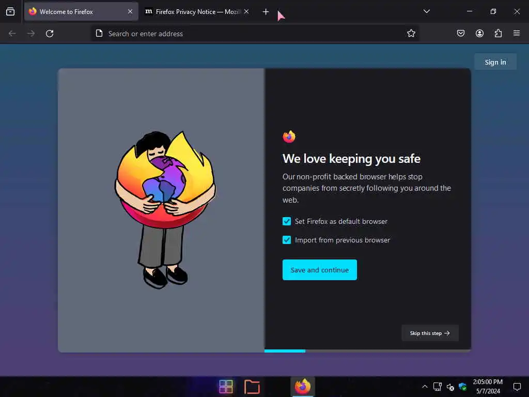This screenshot has height=397, width=529.
Task: Open the Firefox account icon
Action: [x=479, y=34]
